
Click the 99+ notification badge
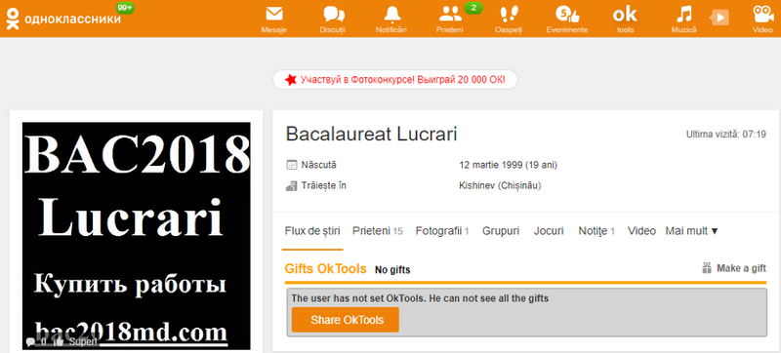[125, 8]
